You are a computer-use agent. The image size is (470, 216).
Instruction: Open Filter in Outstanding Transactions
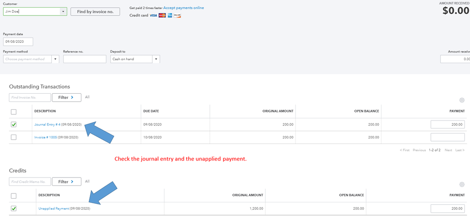click(66, 97)
